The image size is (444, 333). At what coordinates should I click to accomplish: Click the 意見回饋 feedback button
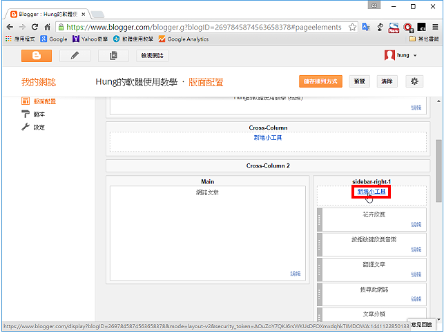pyautogui.click(x=422, y=325)
